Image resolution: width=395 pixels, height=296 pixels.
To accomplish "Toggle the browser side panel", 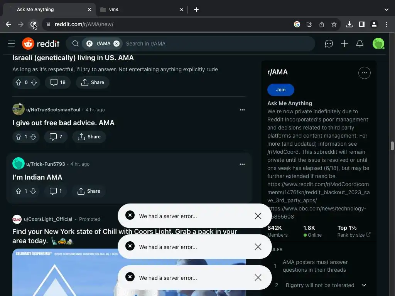I will (x=362, y=24).
